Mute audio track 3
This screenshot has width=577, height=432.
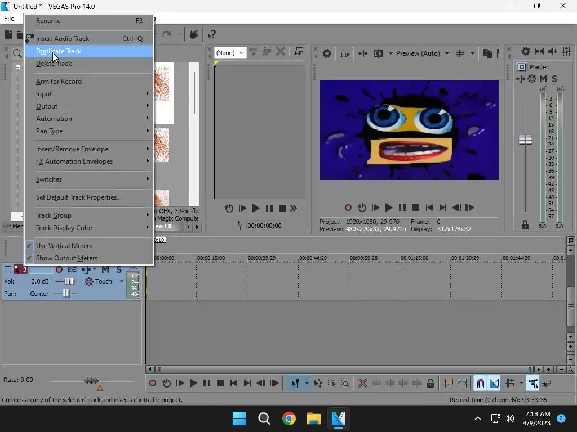[x=105, y=269]
